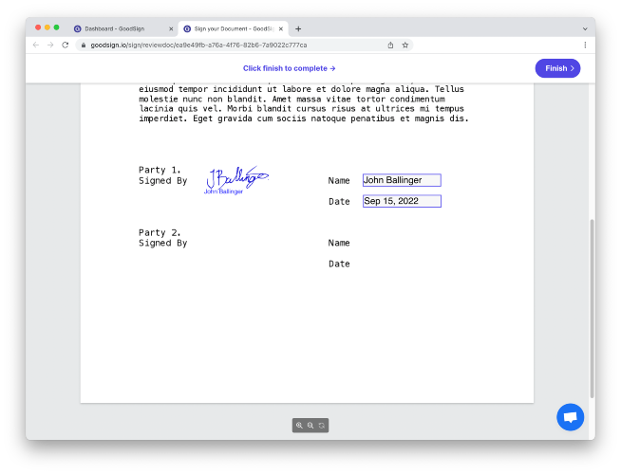Click the 'Date' label under Party 2
The height and width of the screenshot is (474, 621).
point(339,264)
